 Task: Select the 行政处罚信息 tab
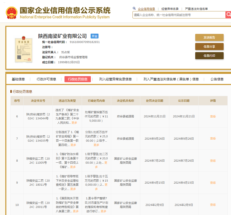(x=78, y=79)
